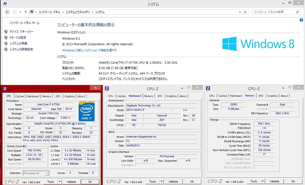This screenshot has width=305, height=185.
Task: Click OK in red CPU-Z window
Action: click(90, 182)
